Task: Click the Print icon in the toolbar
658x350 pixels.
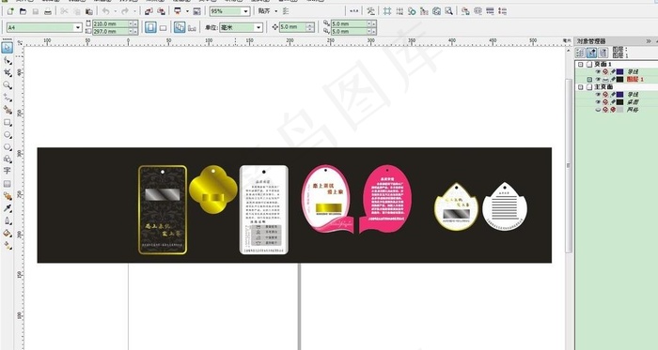Action: point(48,11)
